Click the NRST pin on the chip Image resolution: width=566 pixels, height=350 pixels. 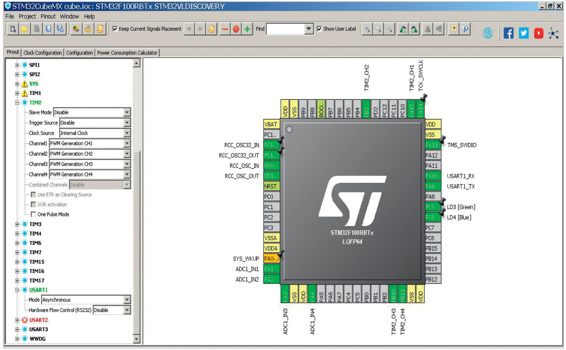[x=271, y=186]
